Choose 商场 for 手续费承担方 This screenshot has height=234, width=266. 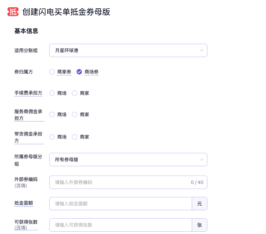[52, 93]
